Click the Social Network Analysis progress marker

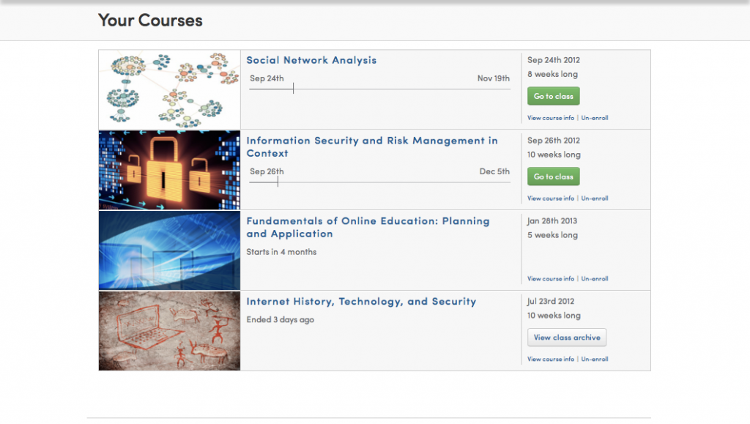click(293, 87)
